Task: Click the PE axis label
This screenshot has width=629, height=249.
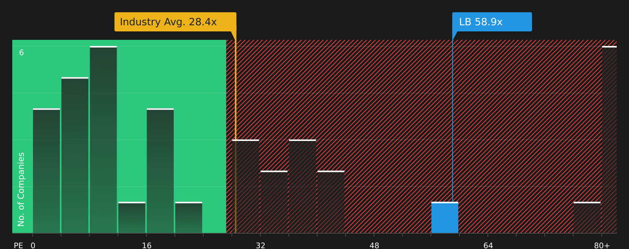Action: click(18, 246)
